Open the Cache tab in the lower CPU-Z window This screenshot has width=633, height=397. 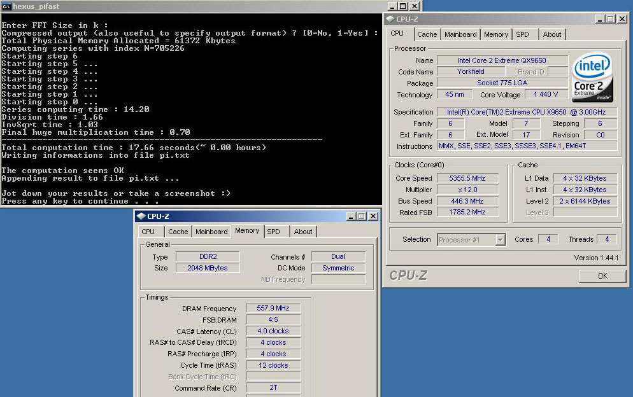click(178, 232)
